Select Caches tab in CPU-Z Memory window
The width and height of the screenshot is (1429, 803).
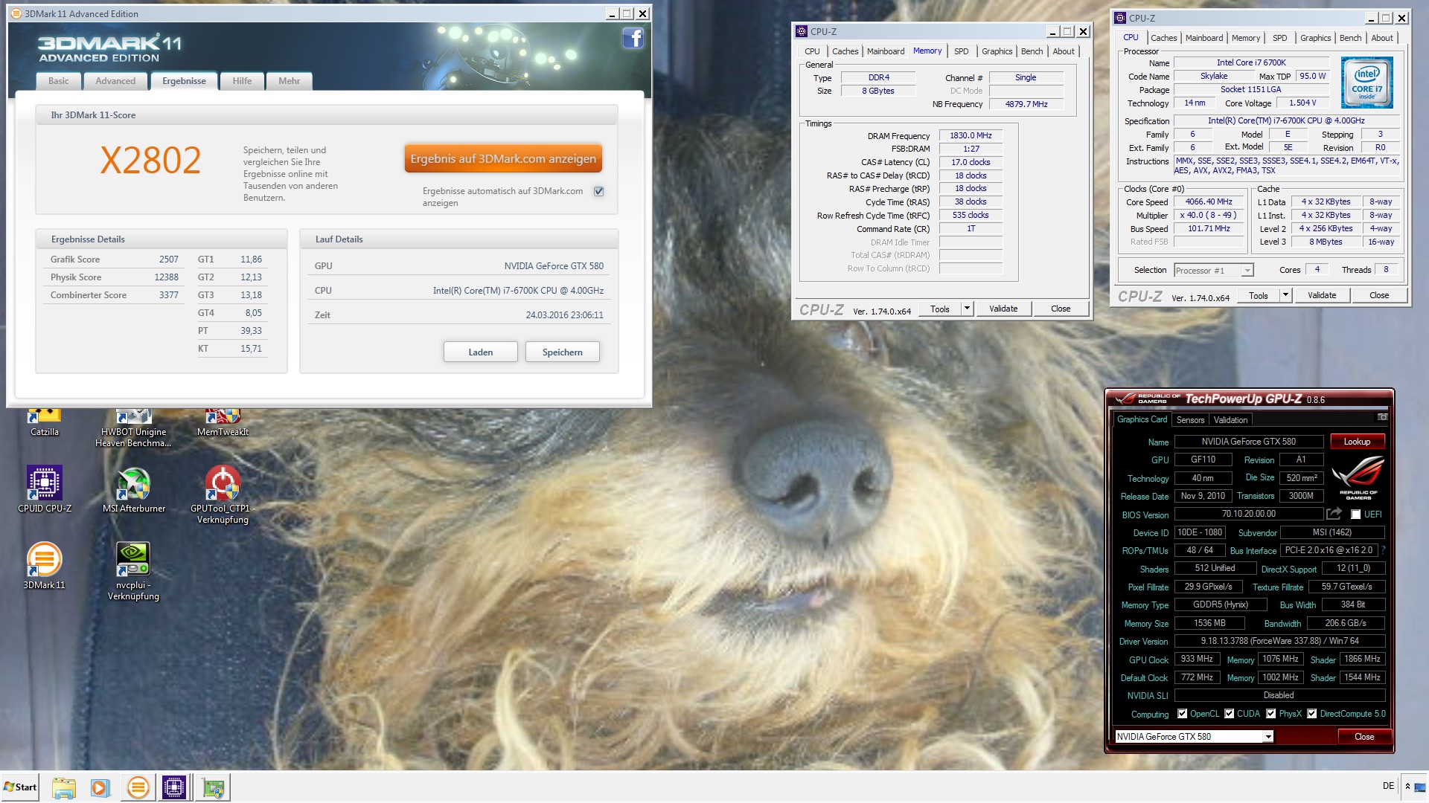[845, 51]
